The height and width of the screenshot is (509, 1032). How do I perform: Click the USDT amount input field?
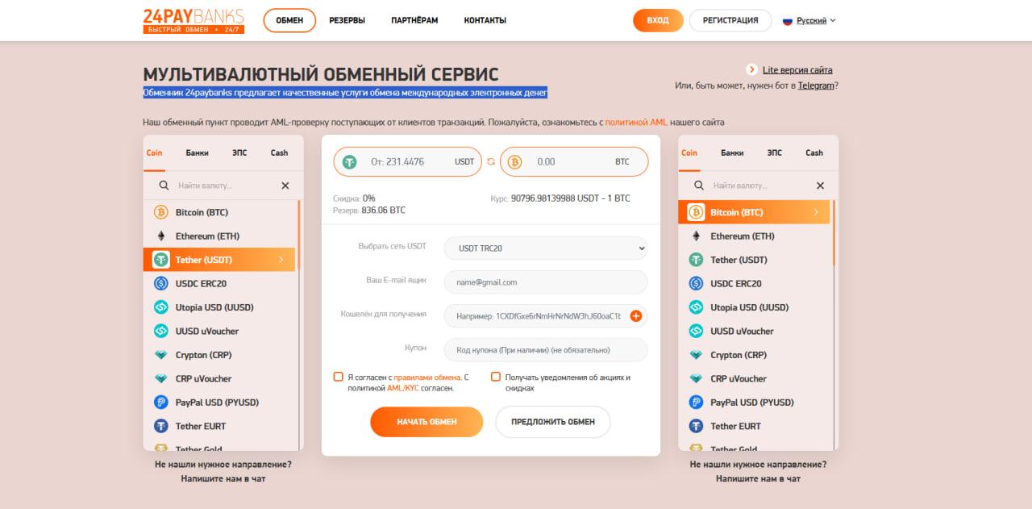[x=407, y=161]
